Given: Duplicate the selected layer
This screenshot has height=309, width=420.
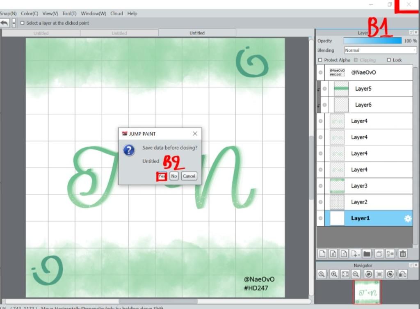Looking at the screenshot, I should [x=379, y=253].
